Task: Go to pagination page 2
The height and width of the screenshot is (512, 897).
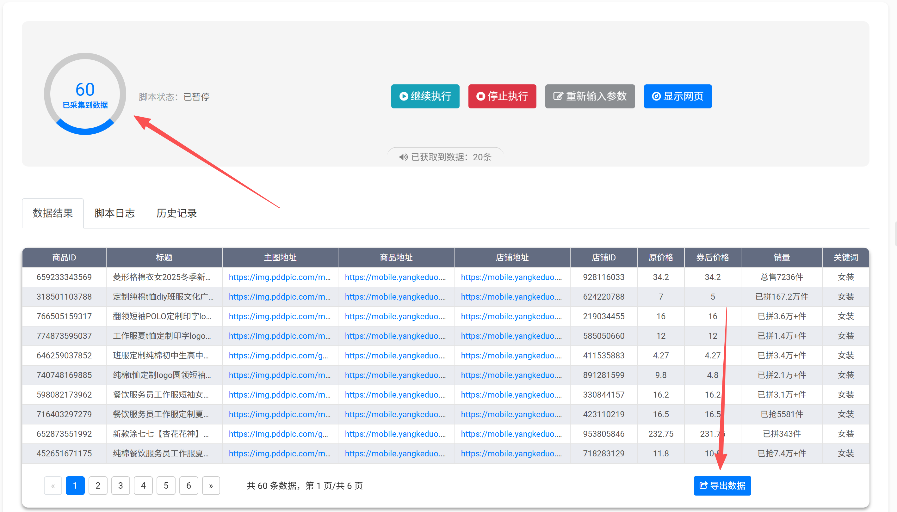Action: [98, 486]
